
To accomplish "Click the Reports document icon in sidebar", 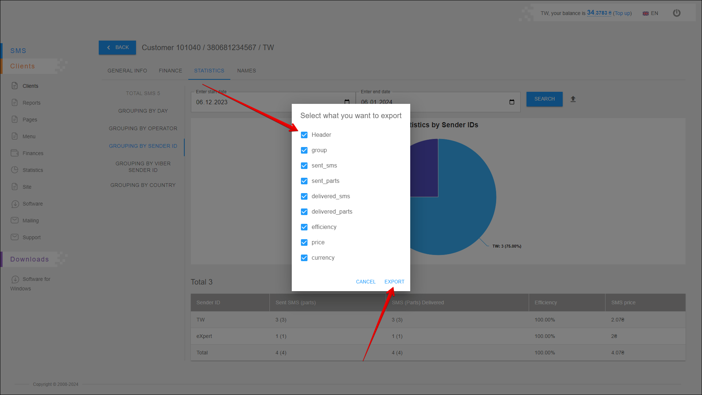I will (15, 103).
